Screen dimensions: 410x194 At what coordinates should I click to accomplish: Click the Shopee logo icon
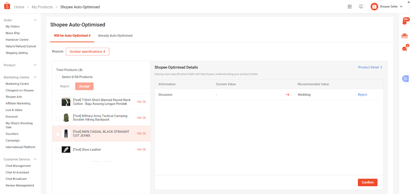coord(7,6)
